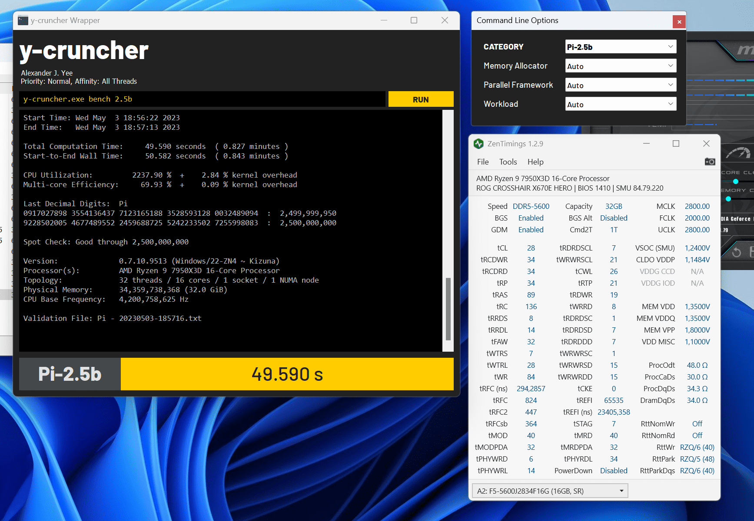Close the ZenTimings window

click(x=706, y=144)
